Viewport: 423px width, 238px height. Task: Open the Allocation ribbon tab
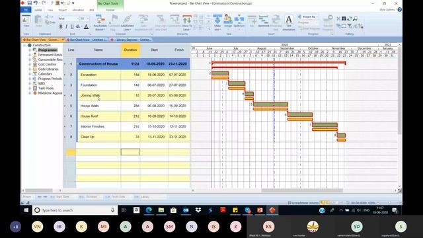78,10
